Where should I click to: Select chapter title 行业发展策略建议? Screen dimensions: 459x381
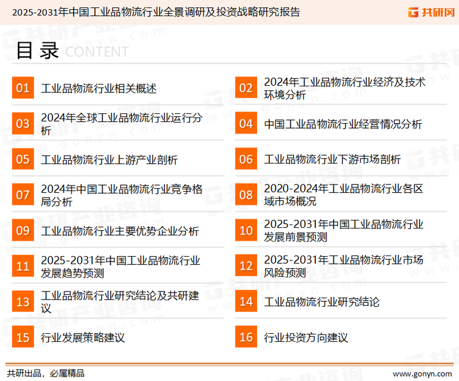(83, 338)
